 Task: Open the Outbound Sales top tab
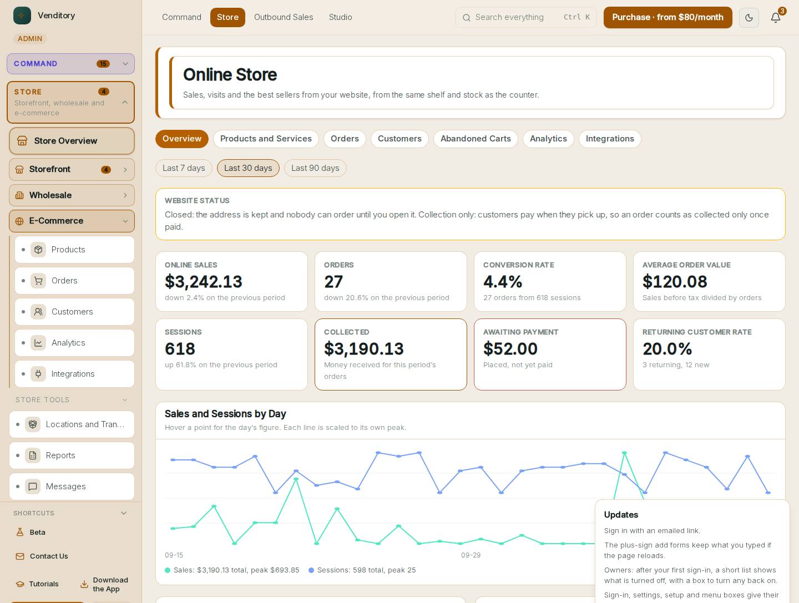click(x=284, y=17)
